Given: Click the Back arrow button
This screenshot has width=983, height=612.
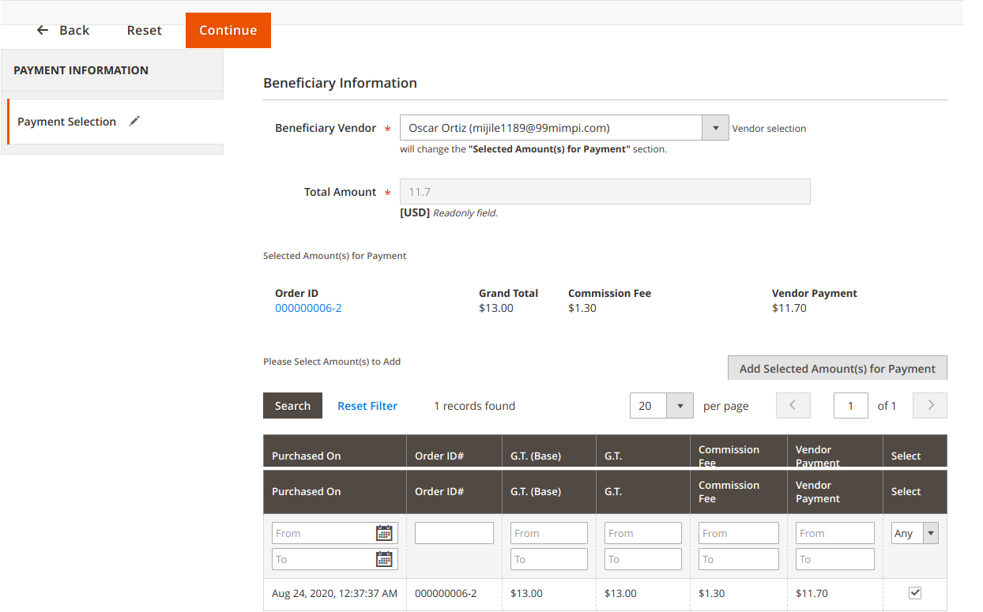Looking at the screenshot, I should tap(63, 30).
